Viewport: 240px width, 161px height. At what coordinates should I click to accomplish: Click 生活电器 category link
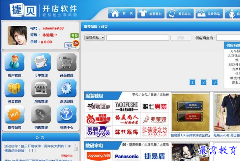tap(150, 144)
